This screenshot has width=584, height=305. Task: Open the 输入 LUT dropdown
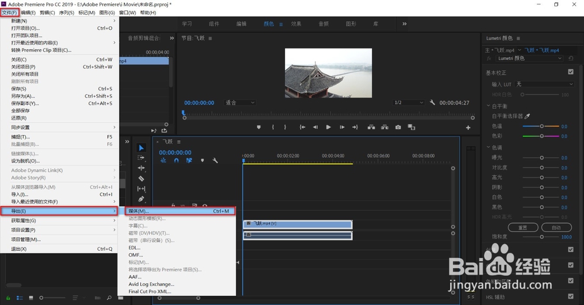(544, 84)
